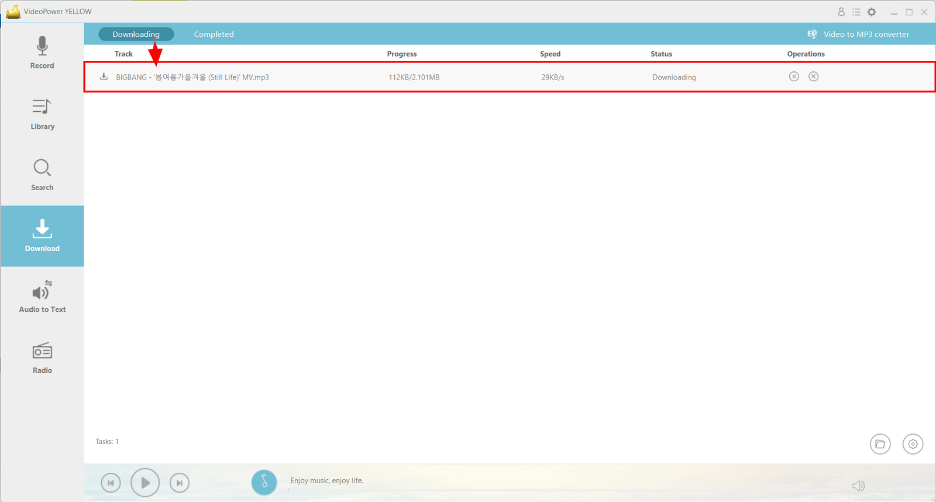Viewport: 936px width, 502px height.
Task: Pause the BIGBANG track download
Action: tap(794, 77)
